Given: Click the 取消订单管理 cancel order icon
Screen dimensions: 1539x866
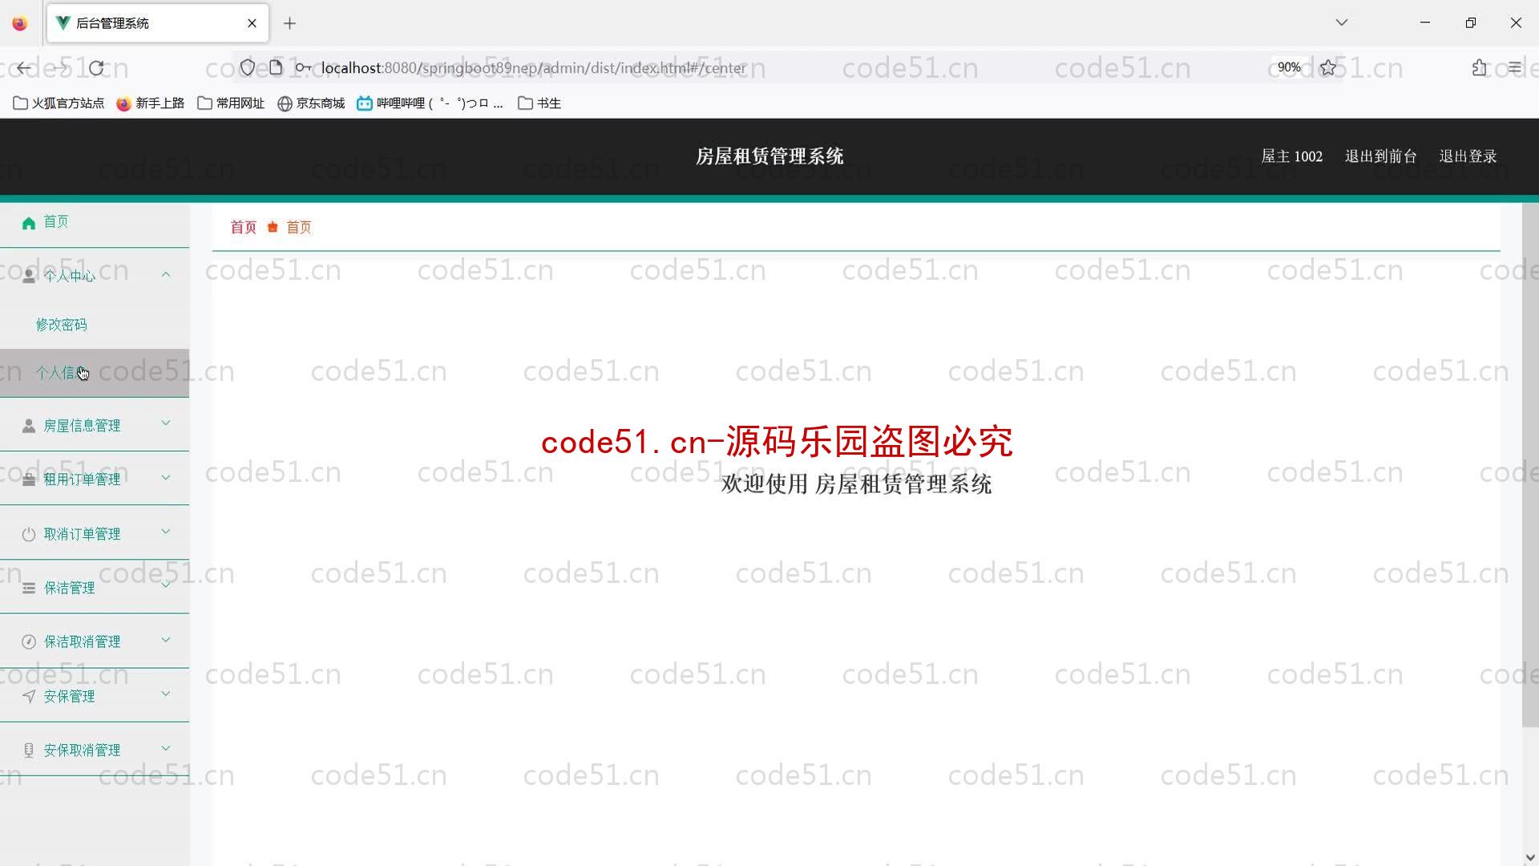Looking at the screenshot, I should coord(27,533).
